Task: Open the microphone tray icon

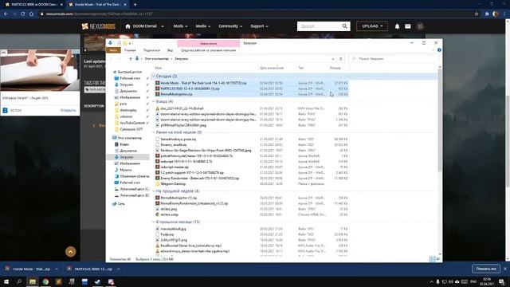Action: (437, 281)
